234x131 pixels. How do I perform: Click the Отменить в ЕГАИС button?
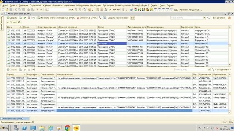click(87, 18)
